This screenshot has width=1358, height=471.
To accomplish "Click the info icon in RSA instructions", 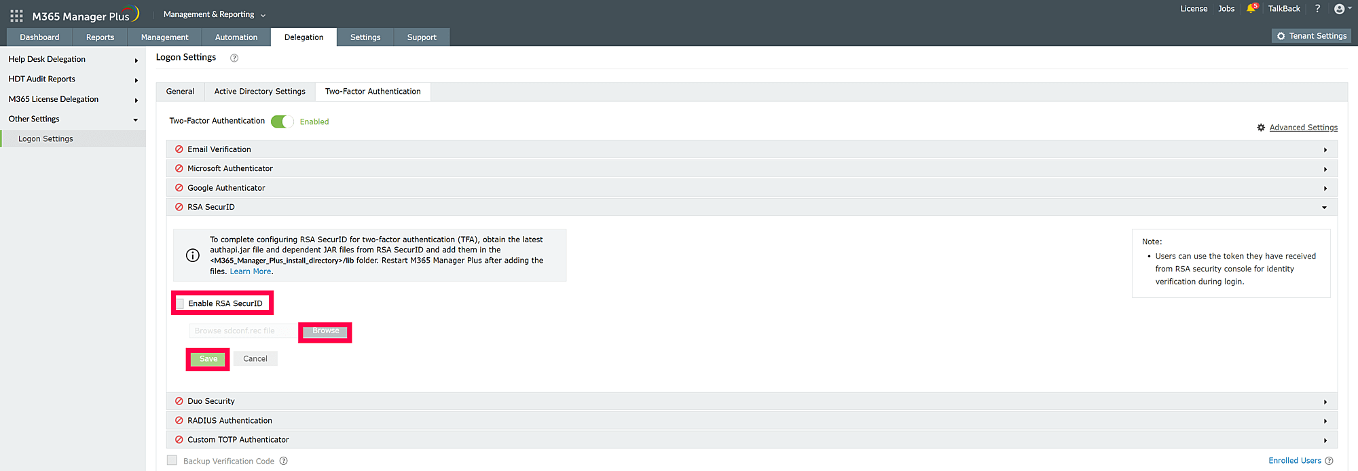I will point(193,255).
